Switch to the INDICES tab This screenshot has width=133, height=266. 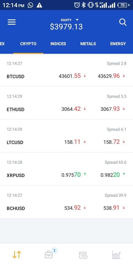pyautogui.click(x=58, y=44)
